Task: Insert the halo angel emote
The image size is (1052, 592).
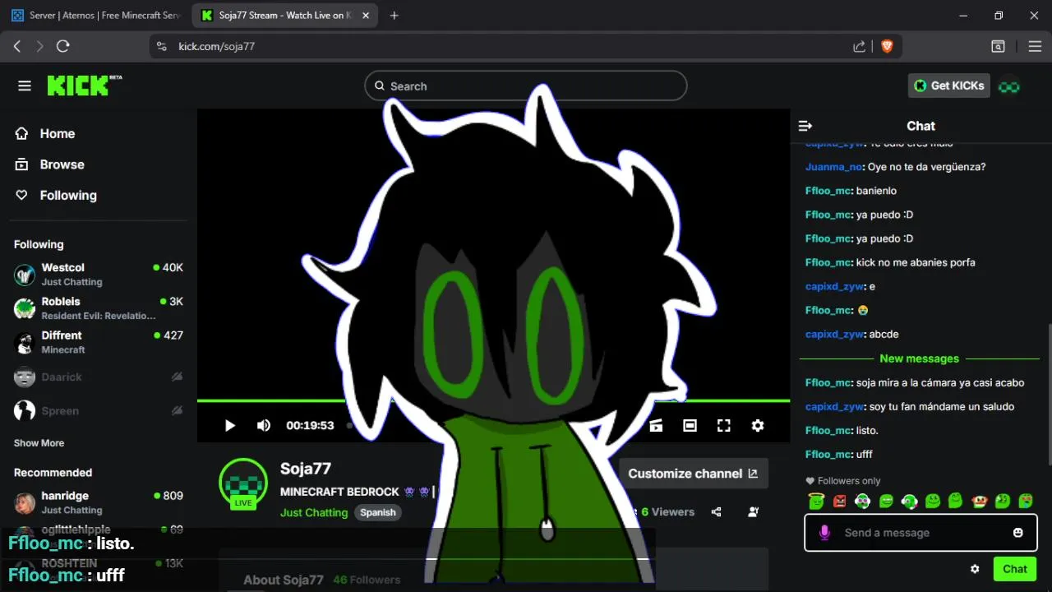Action: pos(816,501)
